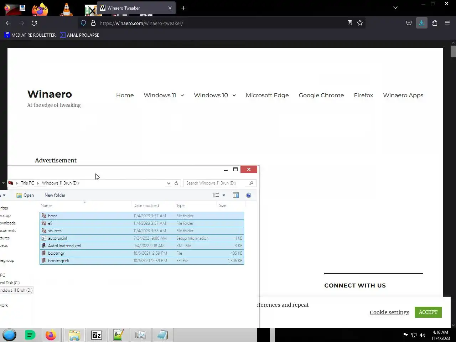Toggle reader view icon in address bar
The width and height of the screenshot is (456, 342).
[x=350, y=23]
